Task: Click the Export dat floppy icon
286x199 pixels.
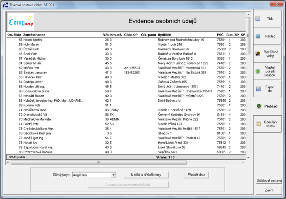Action: [258, 89]
